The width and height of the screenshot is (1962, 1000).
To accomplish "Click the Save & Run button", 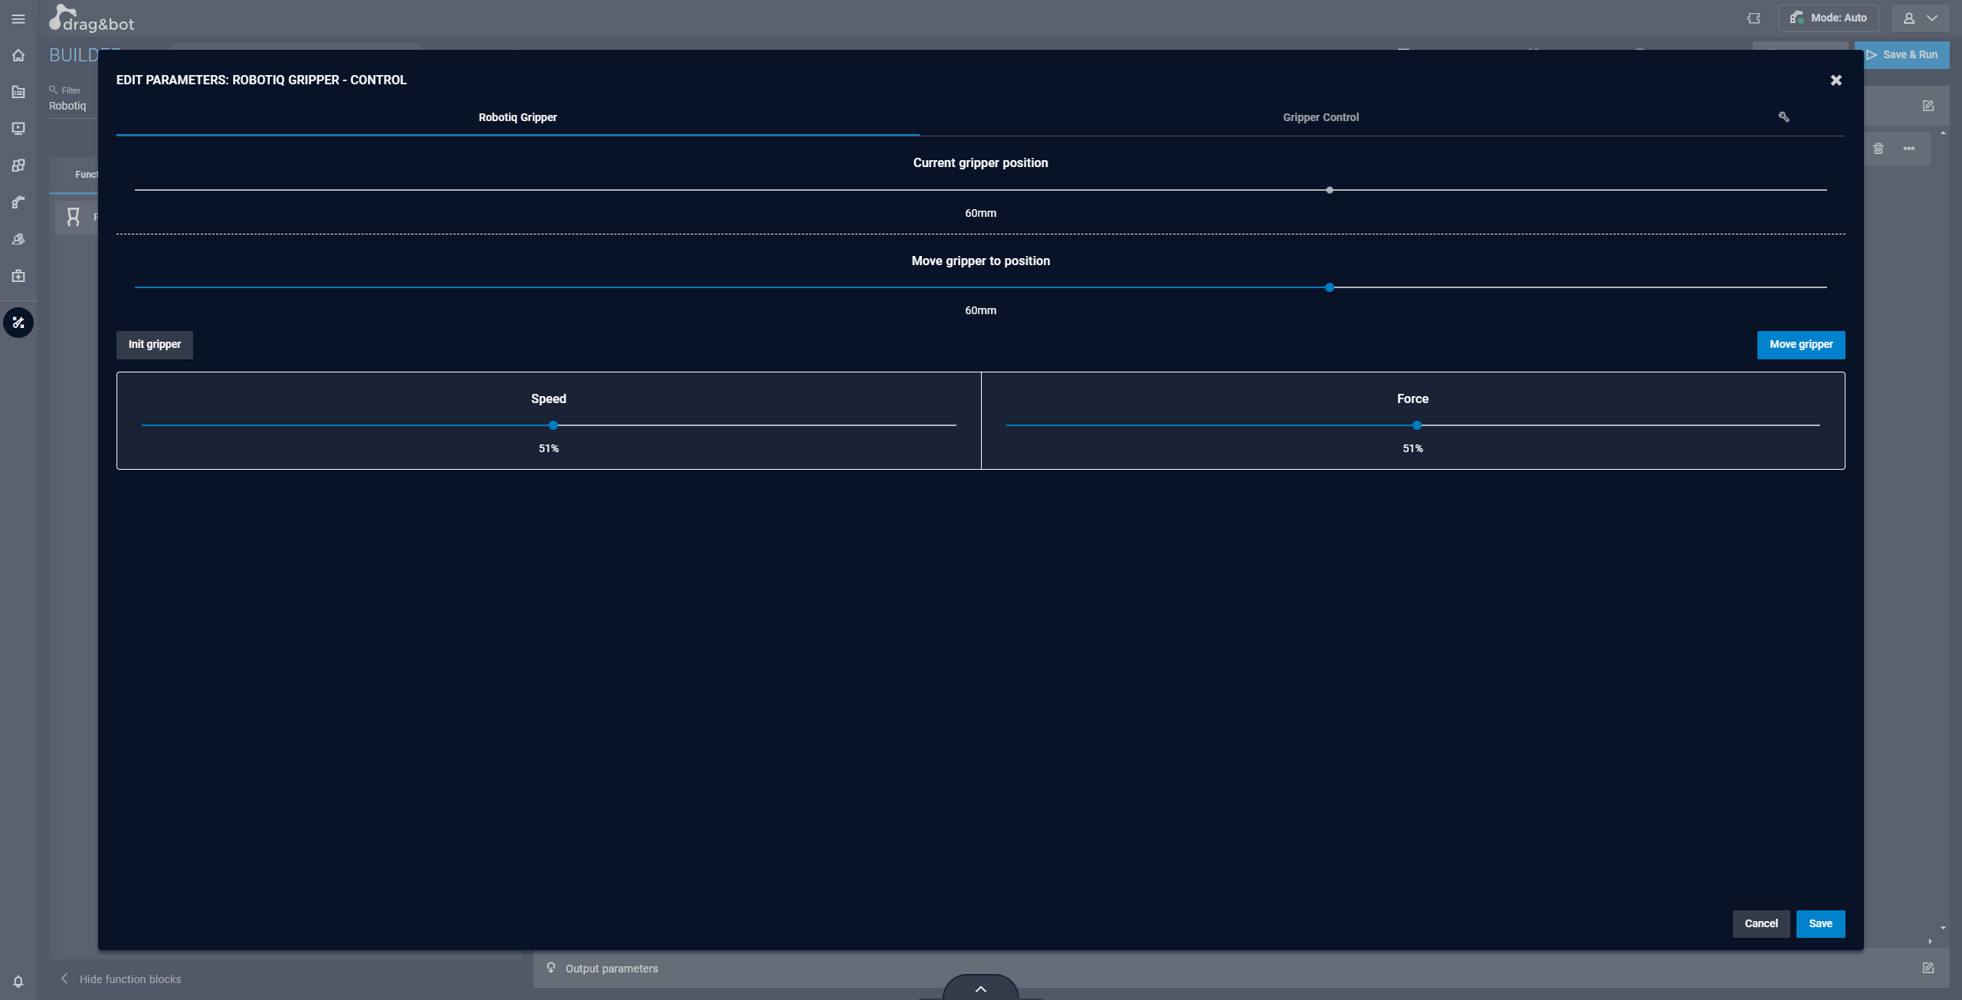I will [1901, 54].
